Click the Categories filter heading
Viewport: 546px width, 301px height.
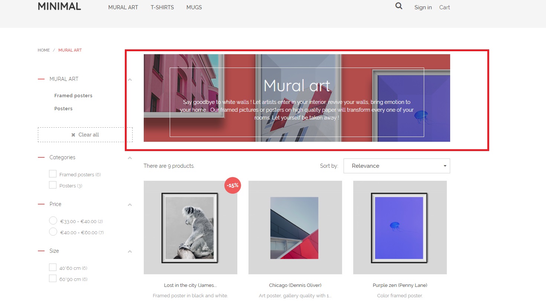62,157
